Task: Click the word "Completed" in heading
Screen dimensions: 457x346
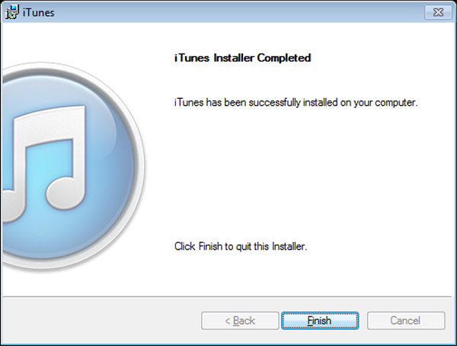Action: tap(284, 58)
